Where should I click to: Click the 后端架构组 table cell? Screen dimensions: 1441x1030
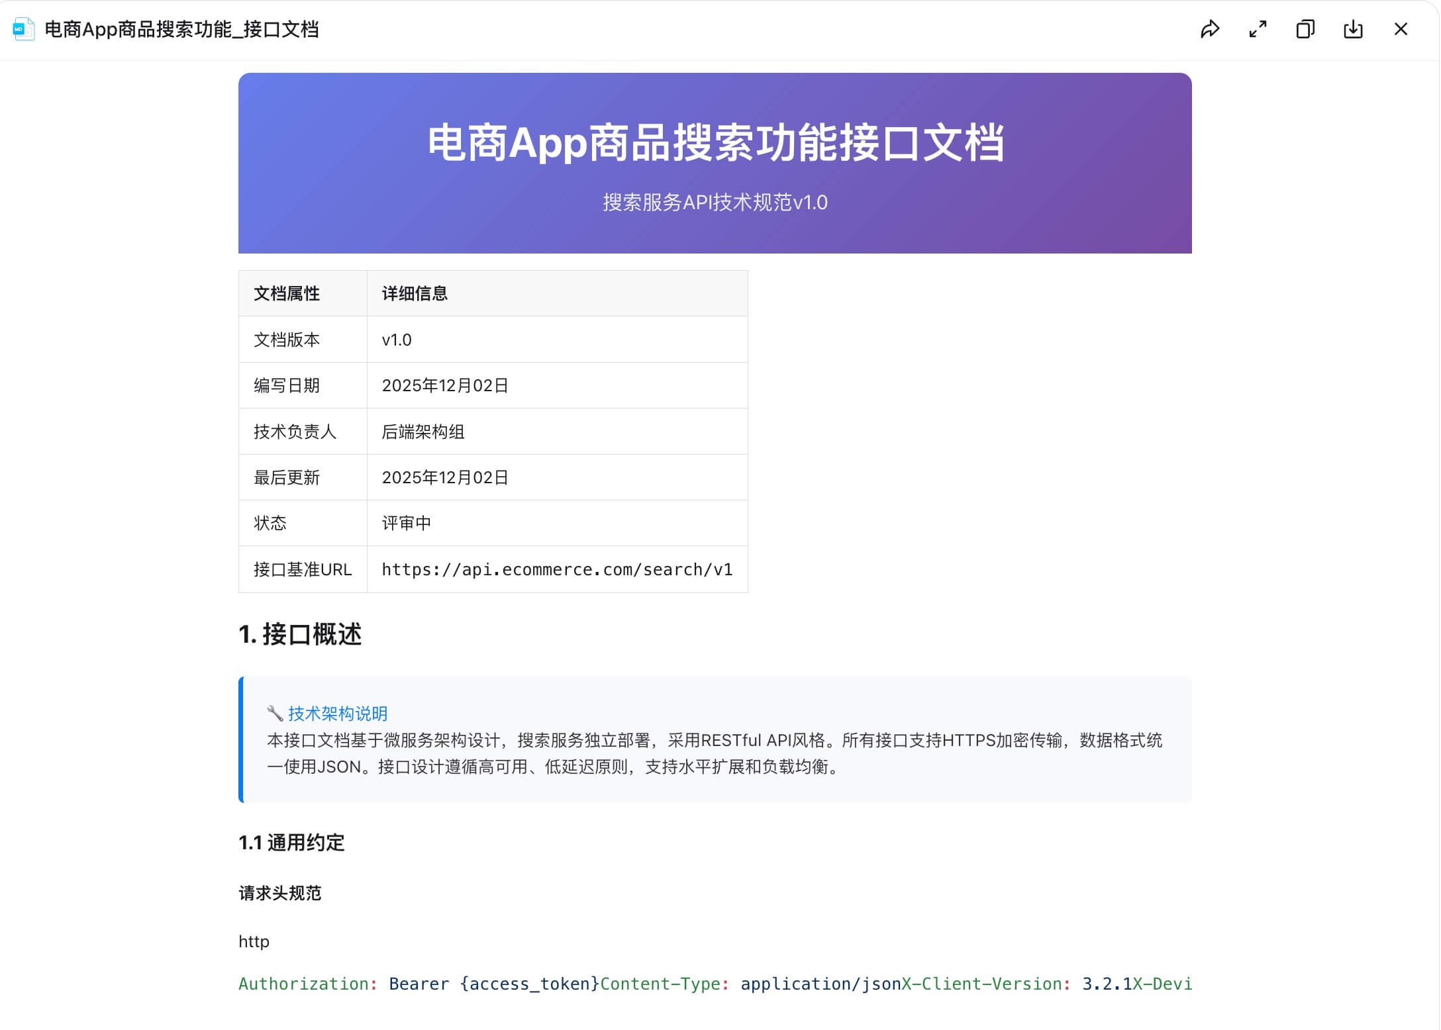tap(422, 432)
